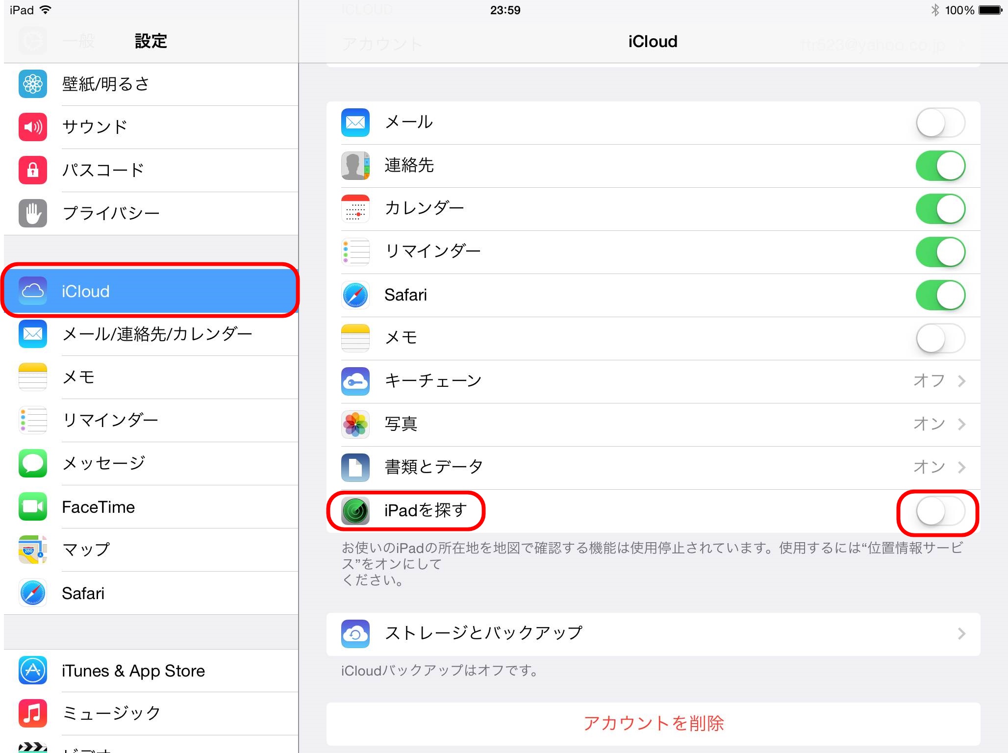Tap the Bluetooth status icon
The image size is (1008, 753).
coord(935,10)
